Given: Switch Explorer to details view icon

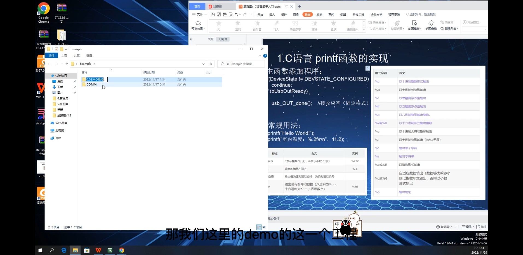Looking at the screenshot, I should point(259,227).
